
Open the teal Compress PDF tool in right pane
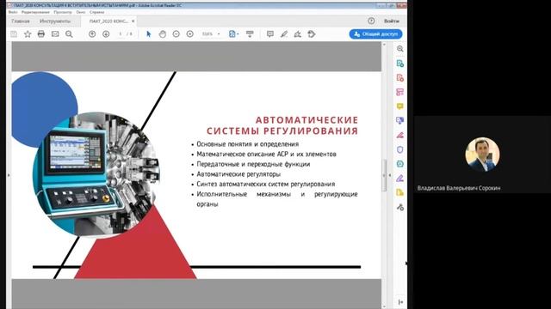(399, 164)
